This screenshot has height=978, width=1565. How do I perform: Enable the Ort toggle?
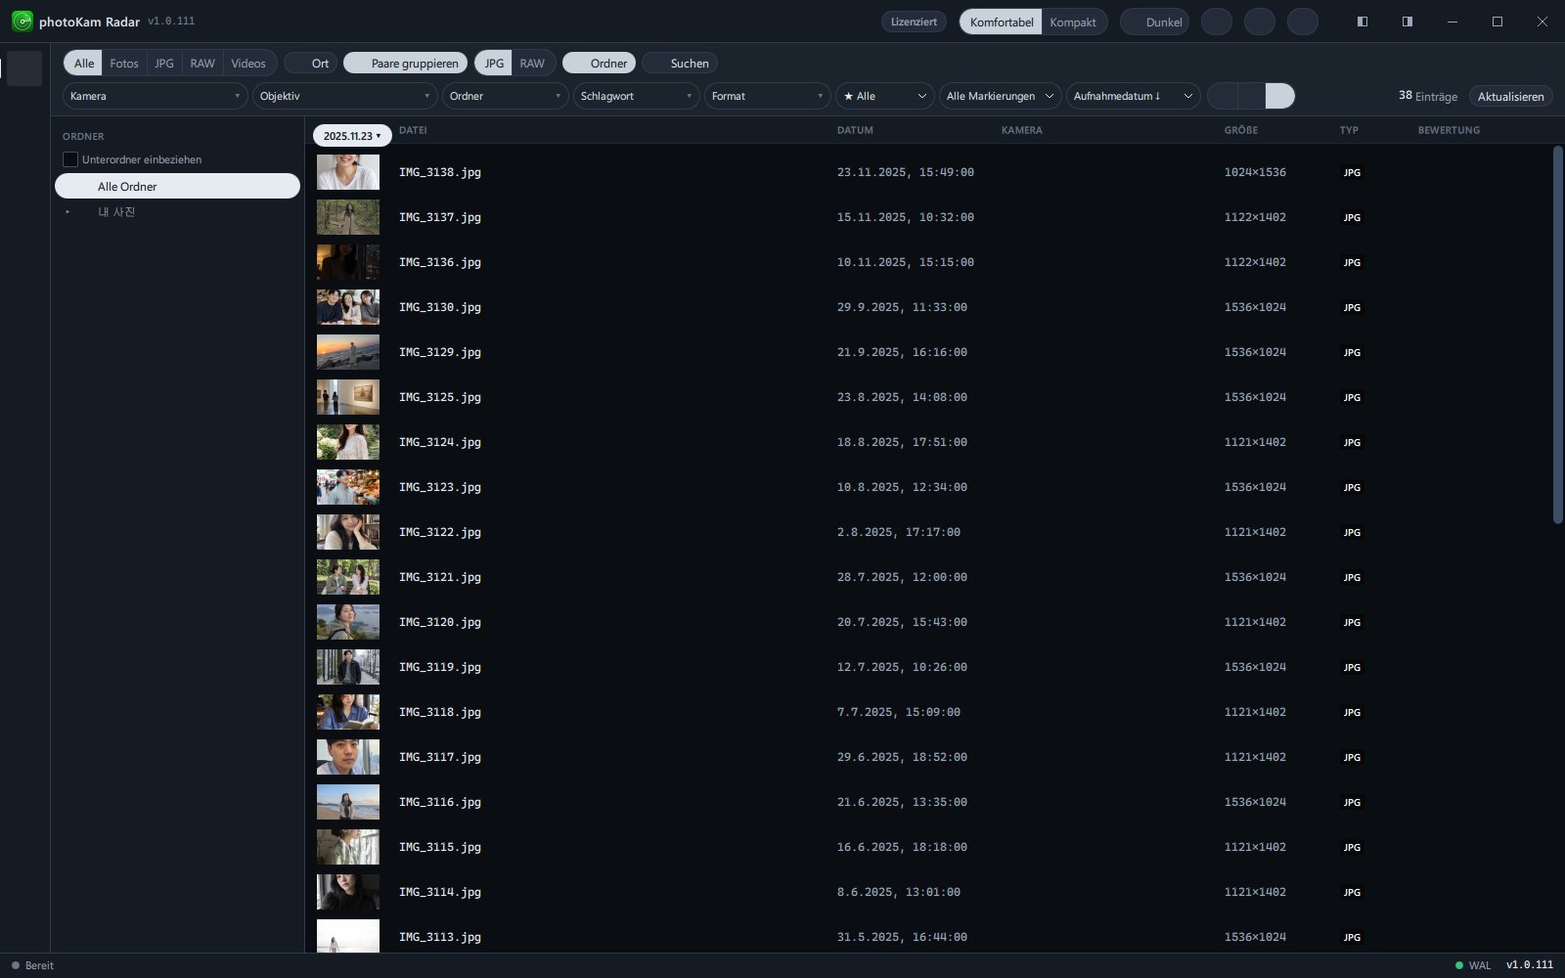tap(311, 63)
